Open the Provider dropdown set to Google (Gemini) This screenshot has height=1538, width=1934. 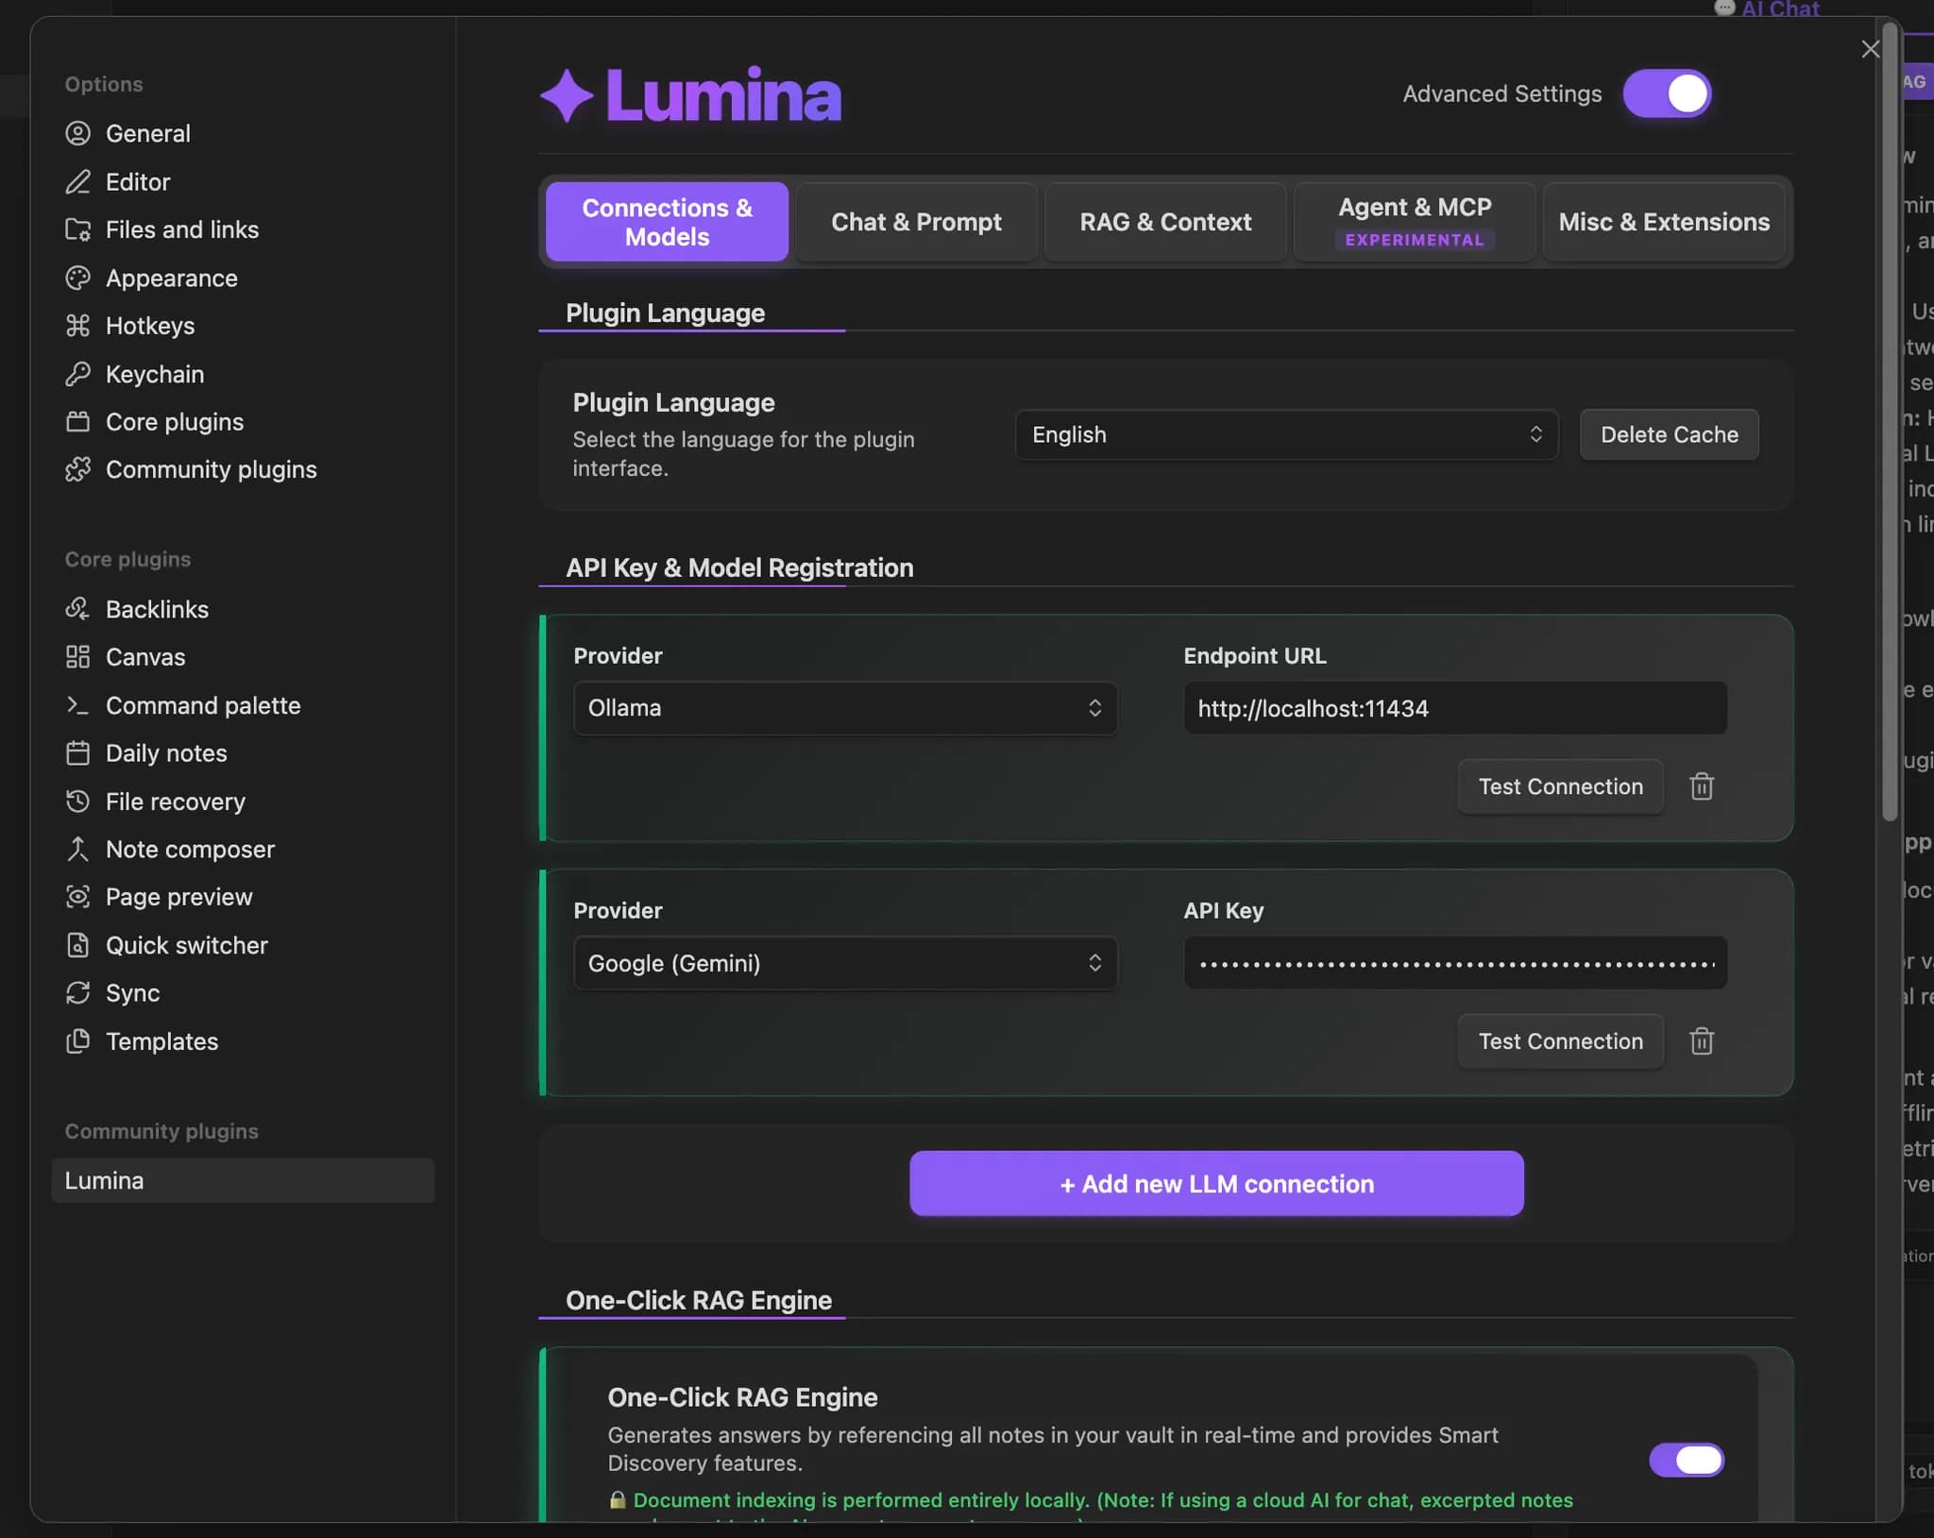(x=845, y=963)
